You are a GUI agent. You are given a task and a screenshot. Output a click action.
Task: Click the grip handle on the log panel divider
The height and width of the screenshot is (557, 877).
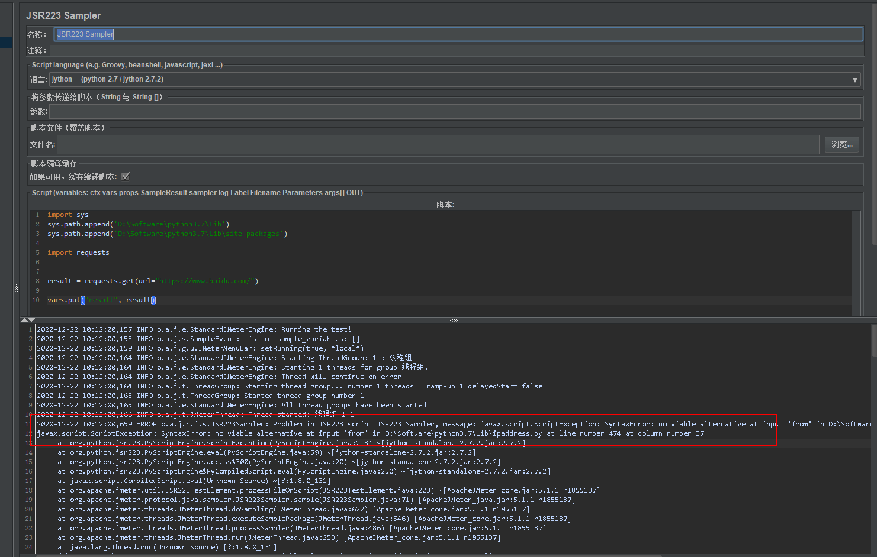[x=454, y=320]
